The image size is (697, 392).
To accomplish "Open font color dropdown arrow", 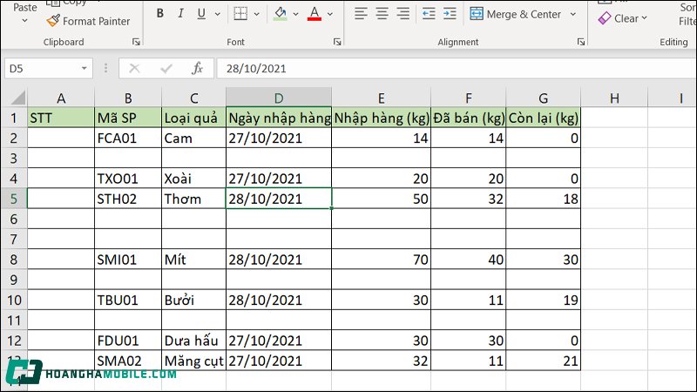I will (330, 14).
